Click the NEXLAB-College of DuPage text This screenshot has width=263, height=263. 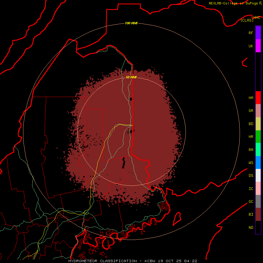(x=233, y=3)
